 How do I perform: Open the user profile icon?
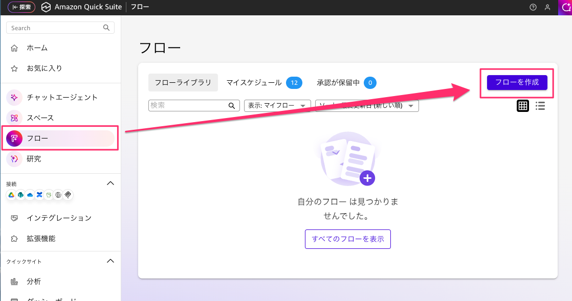(547, 7)
